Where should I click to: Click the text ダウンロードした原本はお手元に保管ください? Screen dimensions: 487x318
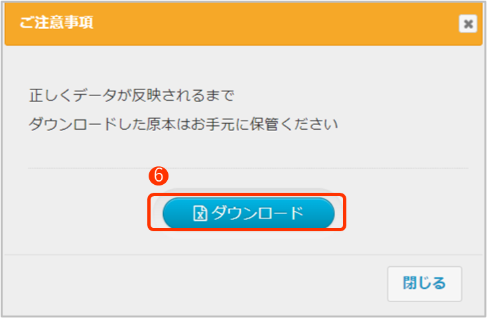point(184,124)
